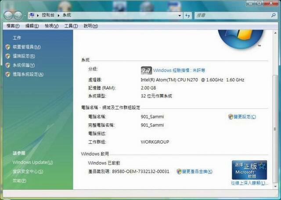Open the 說明(H) menu

[x=91, y=26]
